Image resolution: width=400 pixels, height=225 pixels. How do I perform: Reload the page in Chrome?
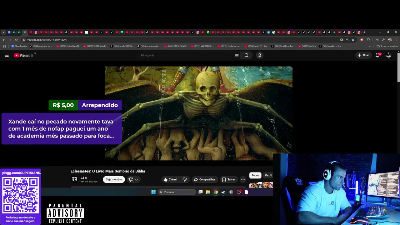pyautogui.click(x=16, y=40)
